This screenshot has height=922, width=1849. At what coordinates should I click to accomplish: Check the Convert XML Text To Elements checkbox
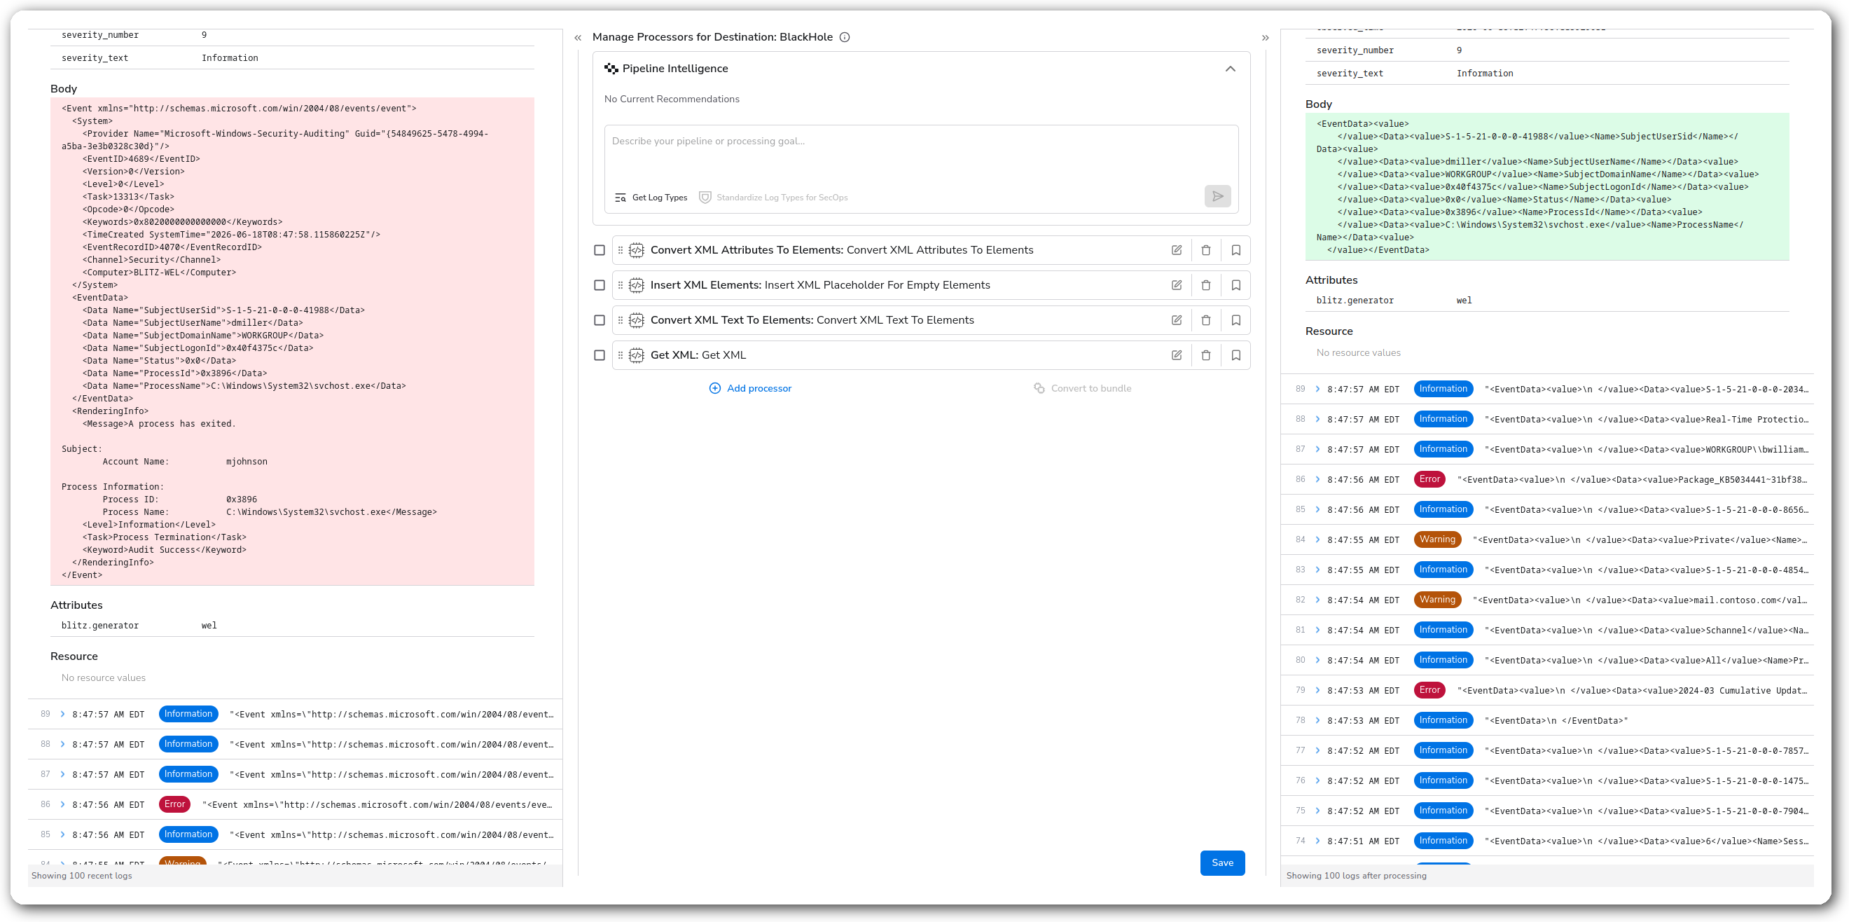(x=600, y=320)
